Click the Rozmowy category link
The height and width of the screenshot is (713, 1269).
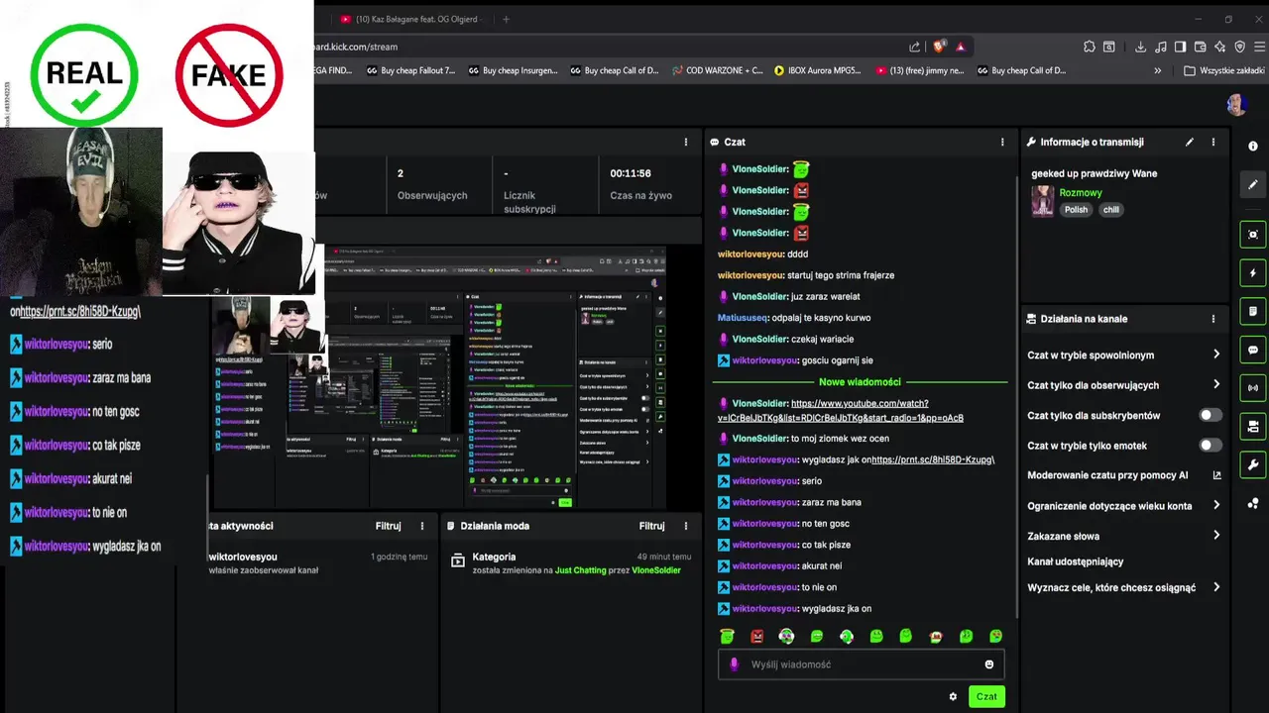[x=1081, y=193]
